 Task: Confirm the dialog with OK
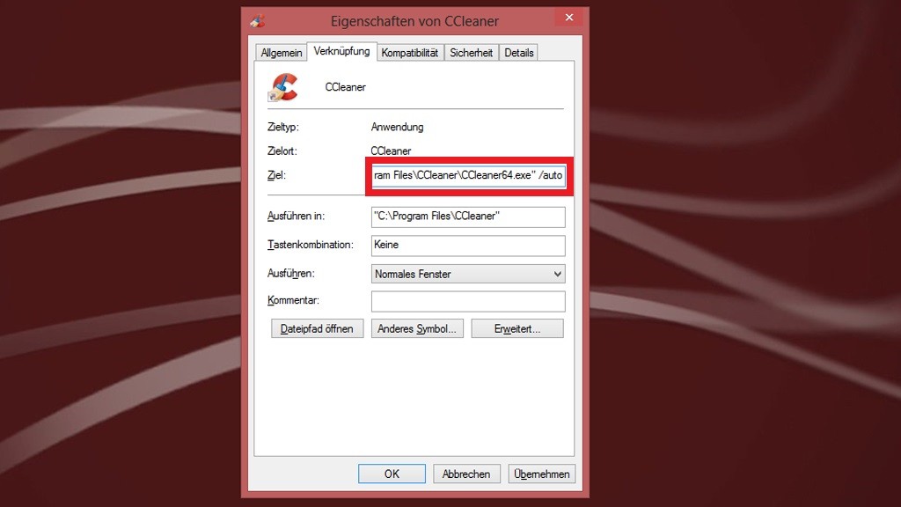pos(392,474)
